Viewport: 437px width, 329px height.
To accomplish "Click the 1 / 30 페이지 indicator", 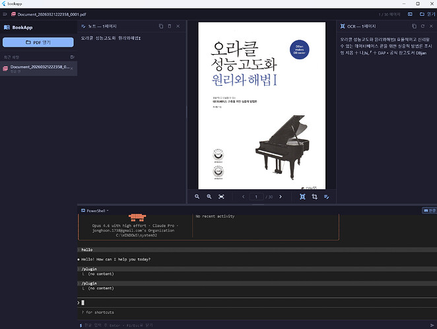I will point(389,15).
